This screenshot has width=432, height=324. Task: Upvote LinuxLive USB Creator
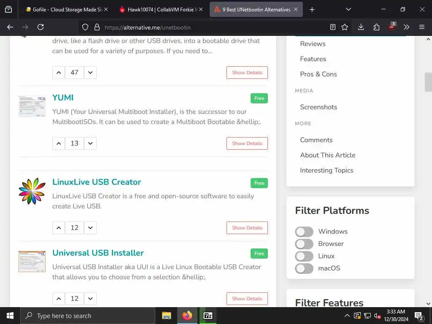point(59,228)
